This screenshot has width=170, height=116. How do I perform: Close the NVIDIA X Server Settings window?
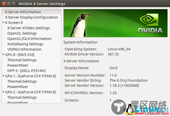click(4, 4)
